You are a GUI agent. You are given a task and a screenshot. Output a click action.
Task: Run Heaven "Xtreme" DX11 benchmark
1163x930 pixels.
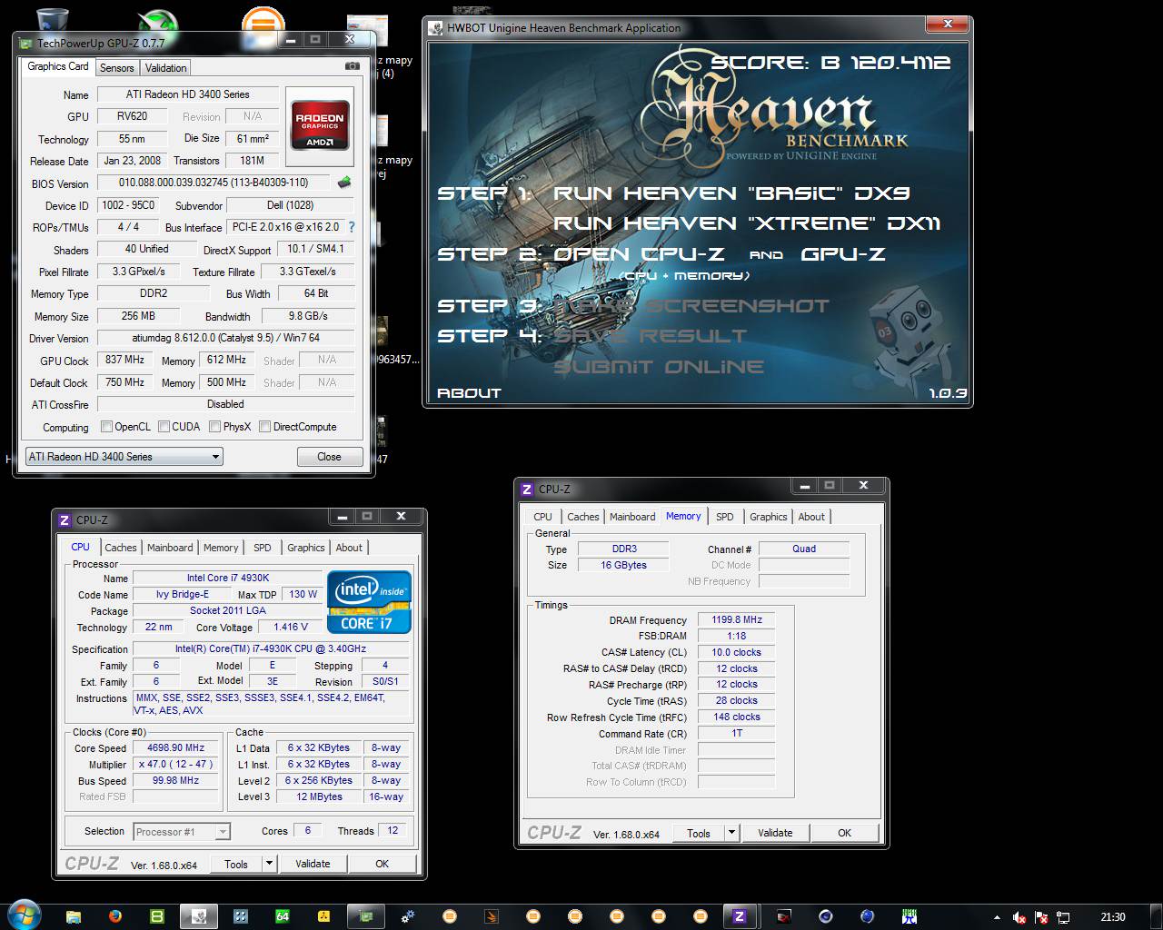(747, 223)
